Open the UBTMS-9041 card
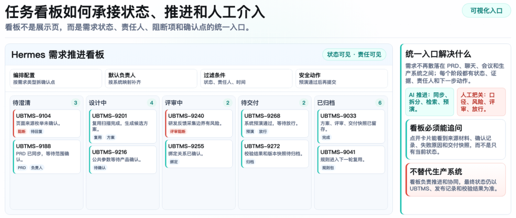Image resolution: width=516 pixels, height=218 pixels. (x=351, y=160)
